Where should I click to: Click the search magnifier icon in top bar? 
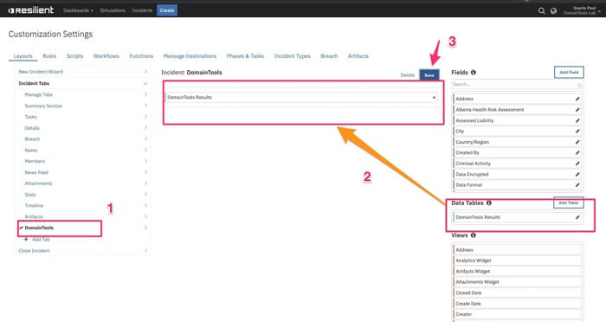tap(541, 11)
